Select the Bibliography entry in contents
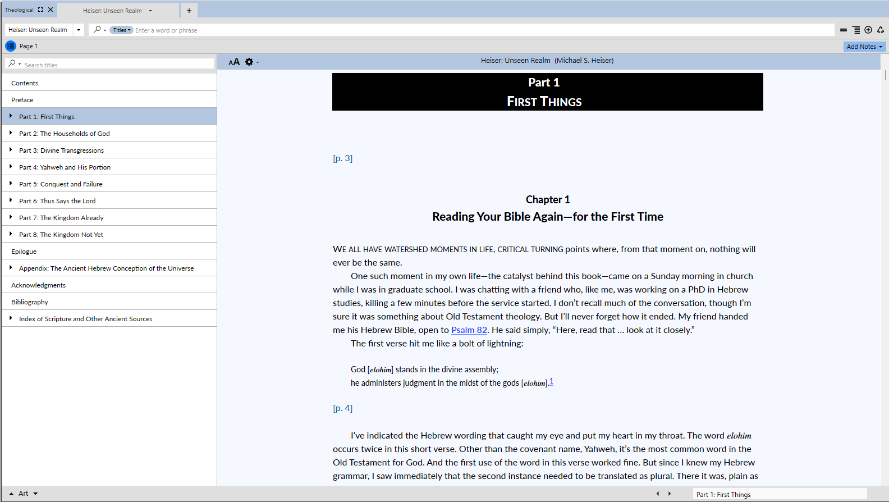 click(x=30, y=302)
